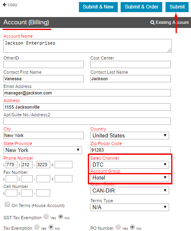Focus the Zip/Postal Code field
The height and width of the screenshot is (231, 191).
coord(130,150)
